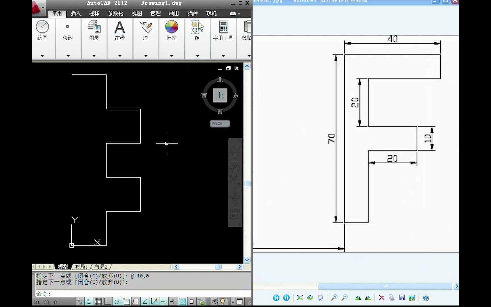Expand the 块 block panel dropdown arrow

pyautogui.click(x=146, y=56)
